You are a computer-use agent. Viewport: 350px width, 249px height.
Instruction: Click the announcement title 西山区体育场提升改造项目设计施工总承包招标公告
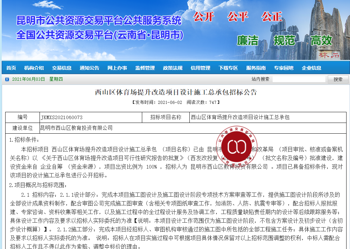point(176,92)
